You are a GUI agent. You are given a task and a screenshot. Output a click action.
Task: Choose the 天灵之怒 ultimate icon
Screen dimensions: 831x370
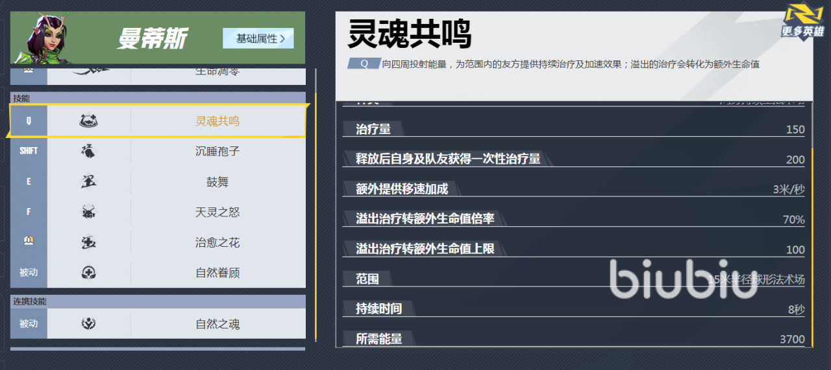point(89,212)
